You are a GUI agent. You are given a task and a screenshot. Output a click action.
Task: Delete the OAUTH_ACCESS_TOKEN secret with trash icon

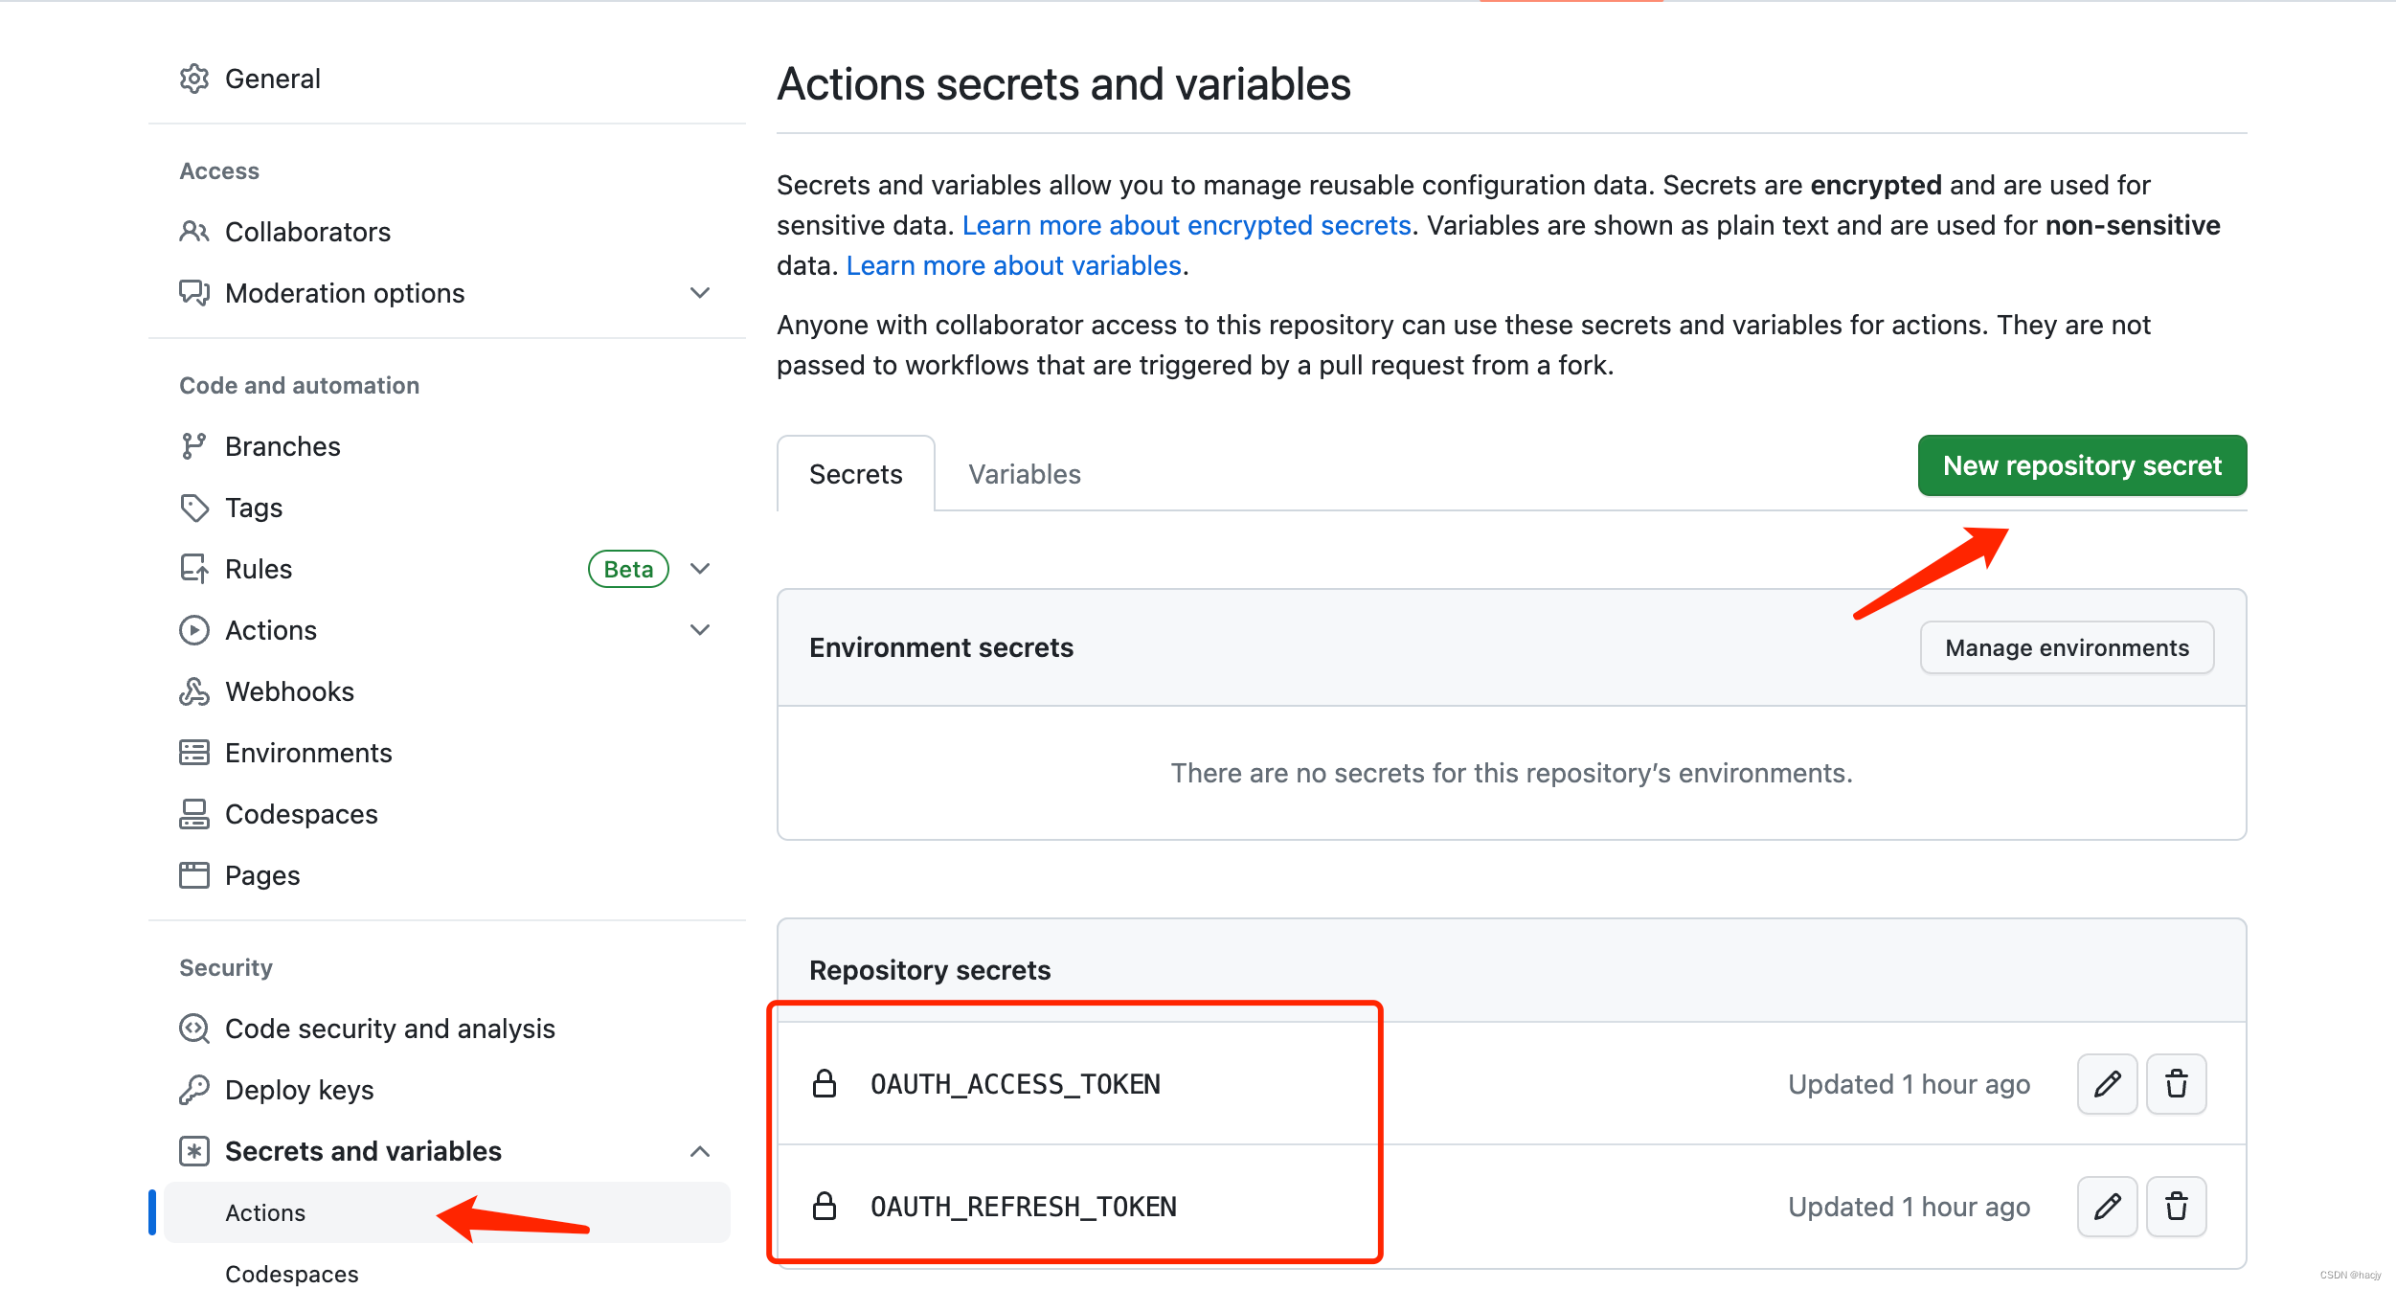tap(2177, 1084)
